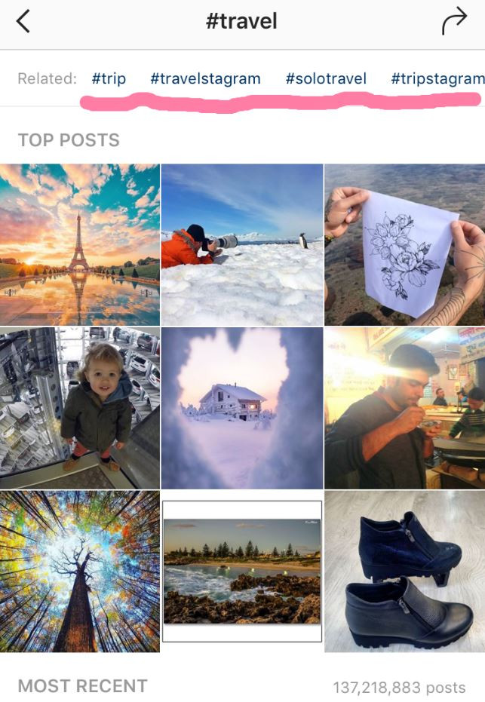Select the #solotravel related hashtag
485x702 pixels.
(x=326, y=78)
